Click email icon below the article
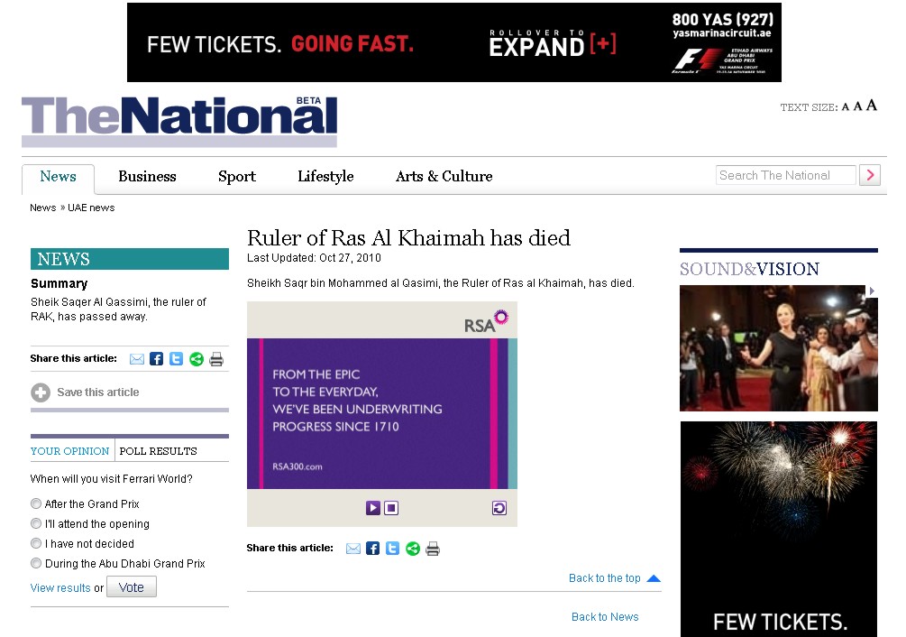The width and height of the screenshot is (906, 637). pos(353,549)
